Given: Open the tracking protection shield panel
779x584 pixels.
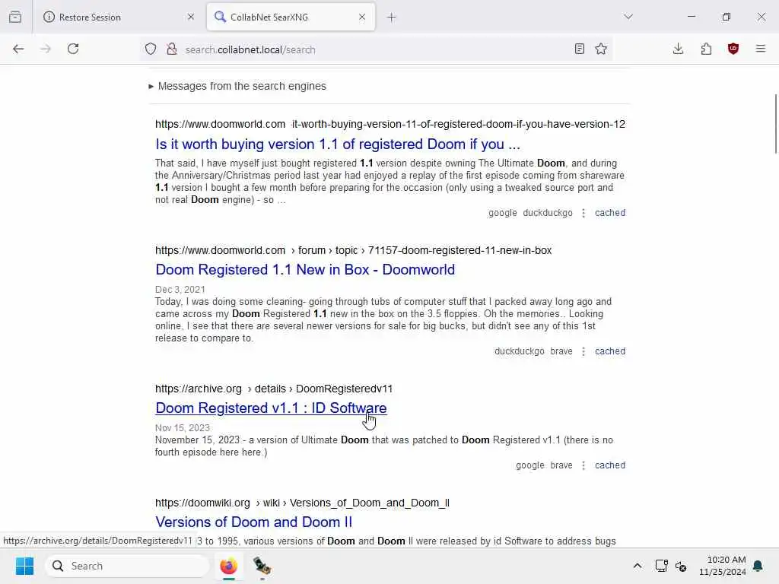Looking at the screenshot, I should click(x=151, y=49).
